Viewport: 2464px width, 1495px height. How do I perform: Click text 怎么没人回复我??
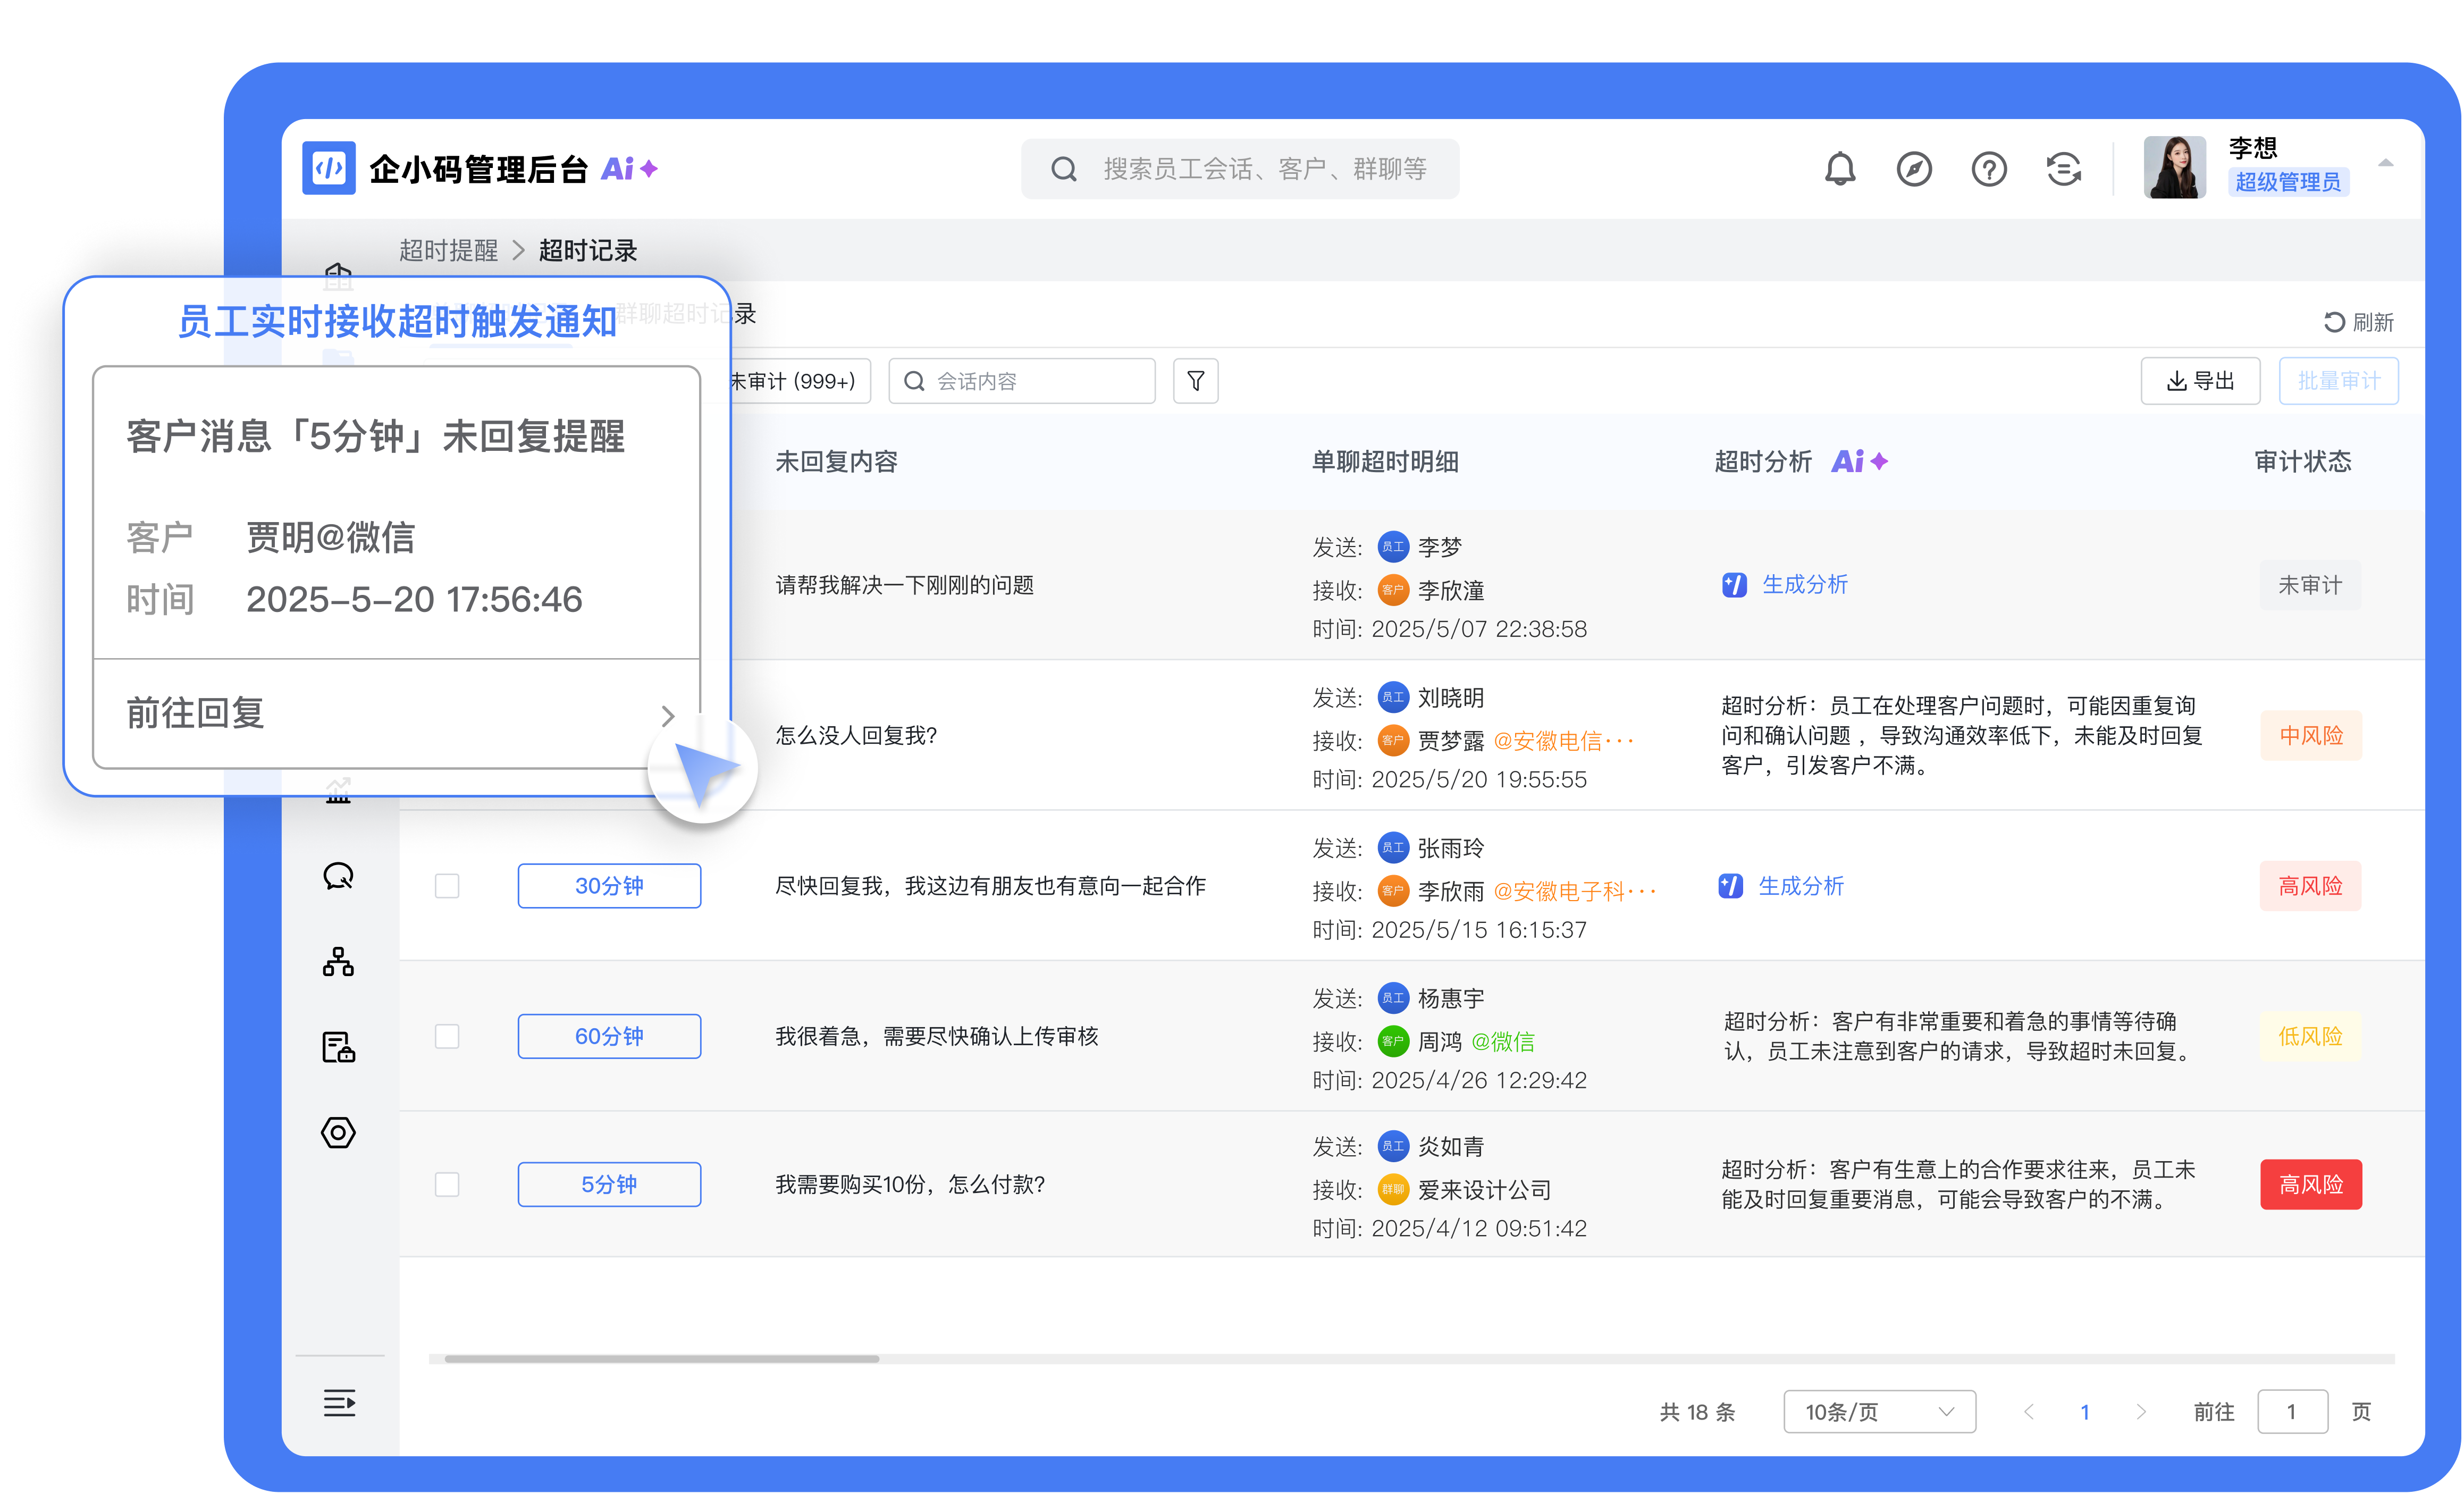click(856, 736)
